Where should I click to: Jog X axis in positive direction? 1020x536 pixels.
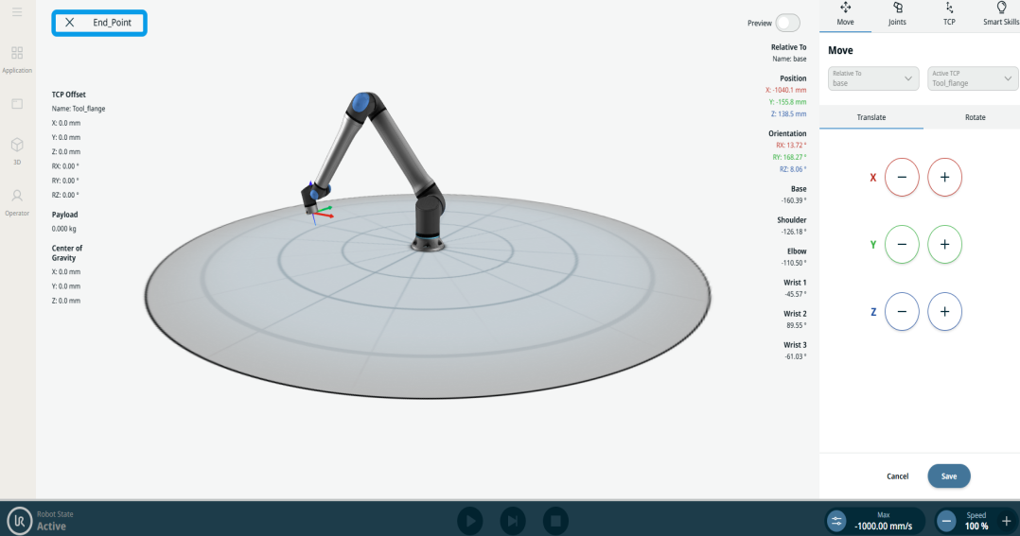(x=944, y=177)
